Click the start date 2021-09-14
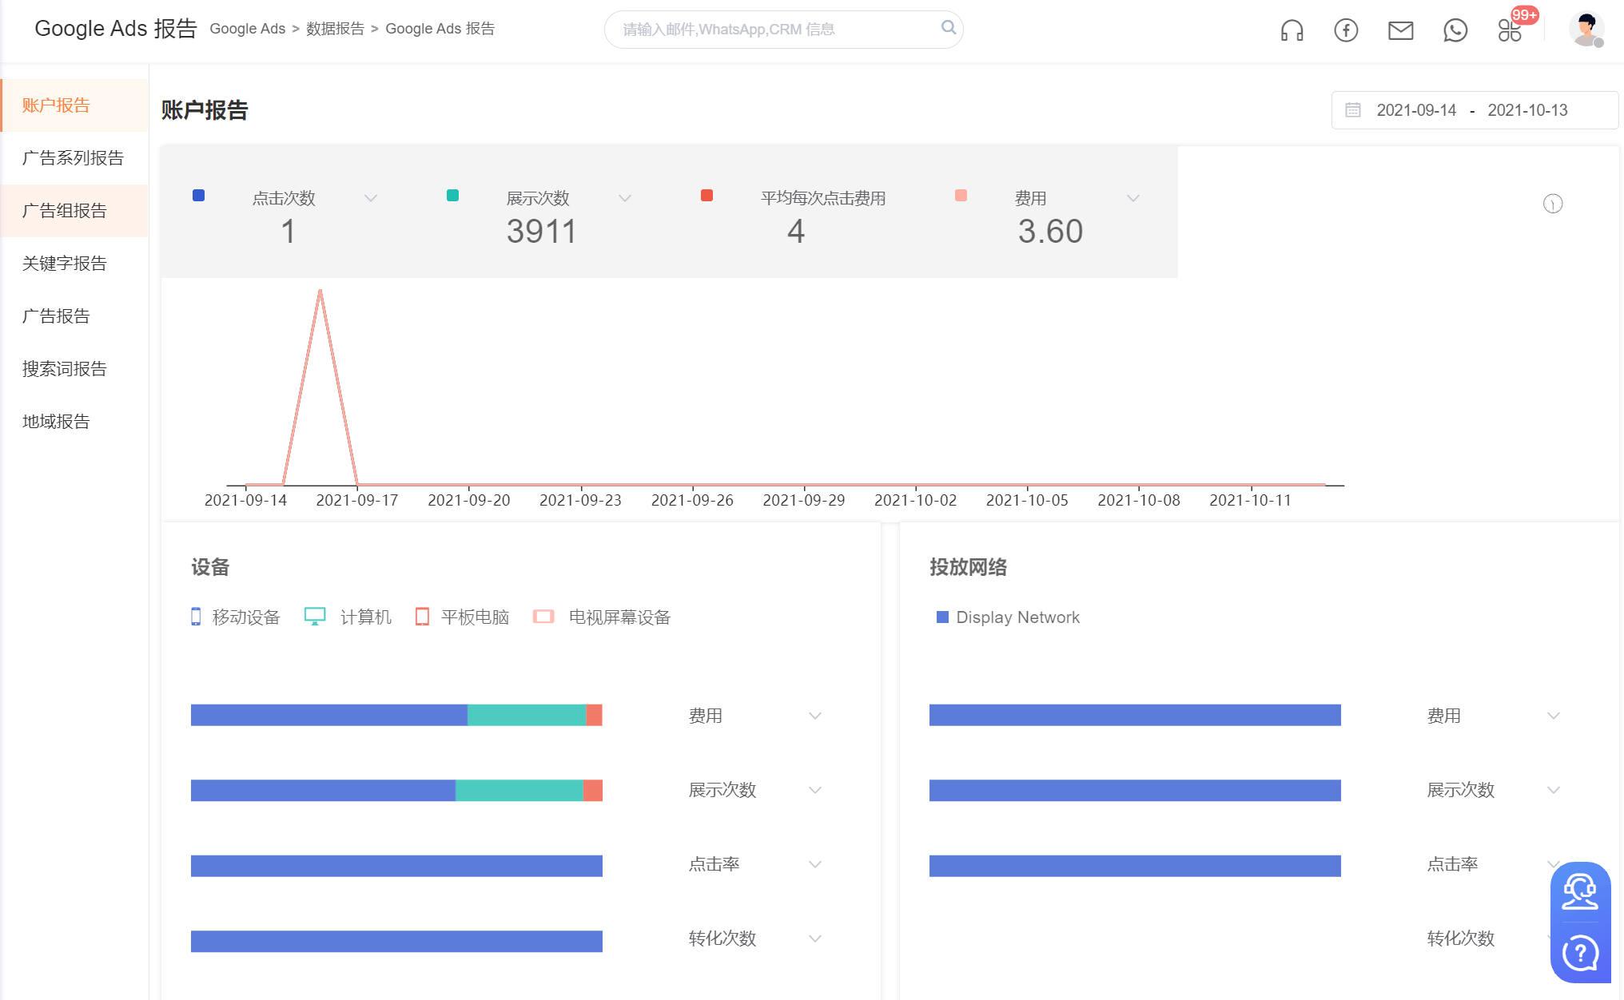Image resolution: width=1624 pixels, height=1000 pixels. pos(1416,110)
